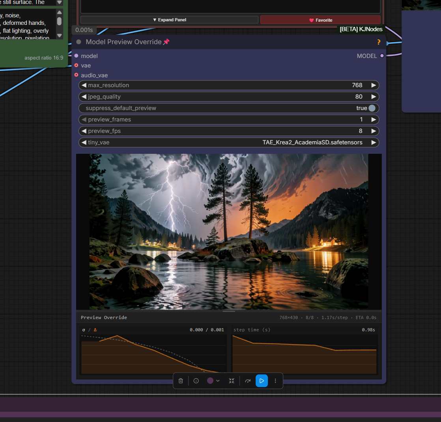Open more options three-dot menu
Screen dimensions: 441x422
click(275, 381)
